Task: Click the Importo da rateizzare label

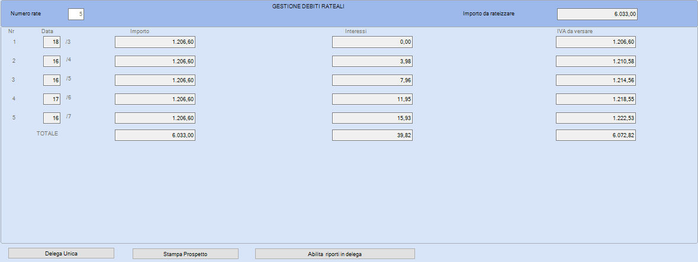Action: click(x=489, y=14)
